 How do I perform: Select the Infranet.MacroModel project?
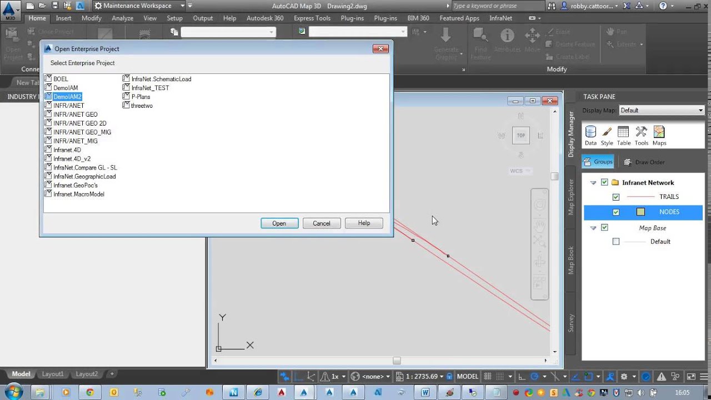79,194
